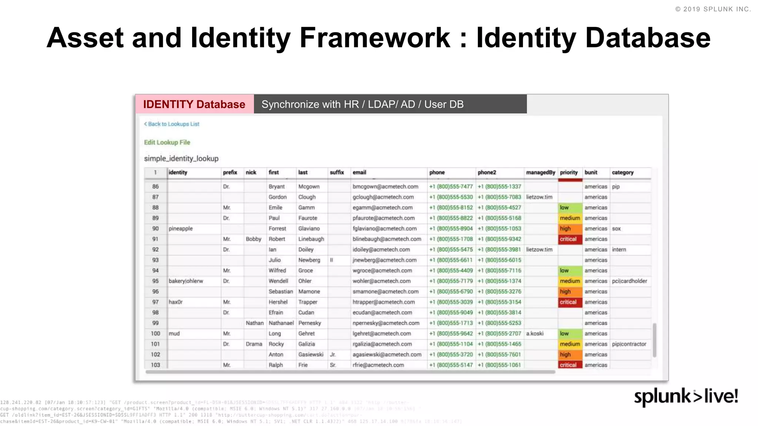Screen dimensions: 758x426
Task: Select the sox category cell
Action: pyautogui.click(x=630, y=229)
